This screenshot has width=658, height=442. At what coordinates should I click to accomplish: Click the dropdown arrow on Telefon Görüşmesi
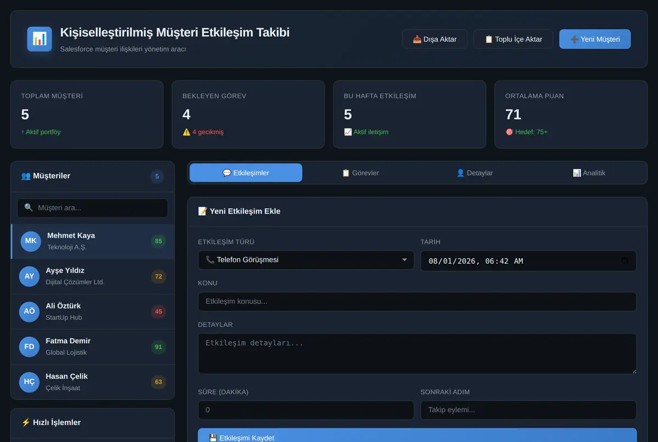point(405,260)
